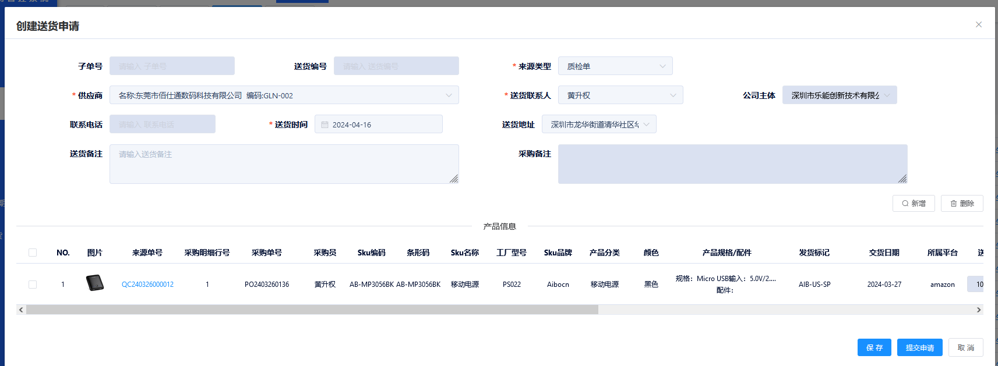Click the 删除 delete button

(962, 203)
